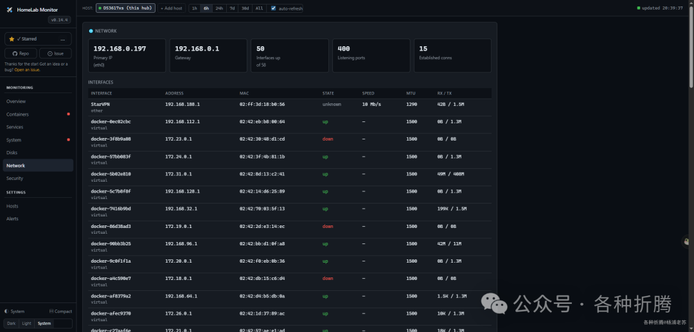This screenshot has width=694, height=332.
Task: Click the unknown state of StarVPN
Action: point(332,104)
